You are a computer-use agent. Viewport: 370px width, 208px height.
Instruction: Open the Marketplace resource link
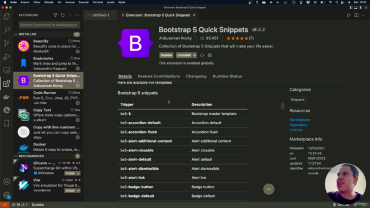[x=299, y=120]
